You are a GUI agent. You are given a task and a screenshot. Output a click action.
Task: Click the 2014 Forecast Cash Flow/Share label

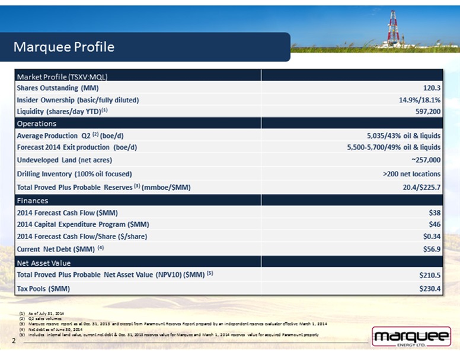pos(82,237)
